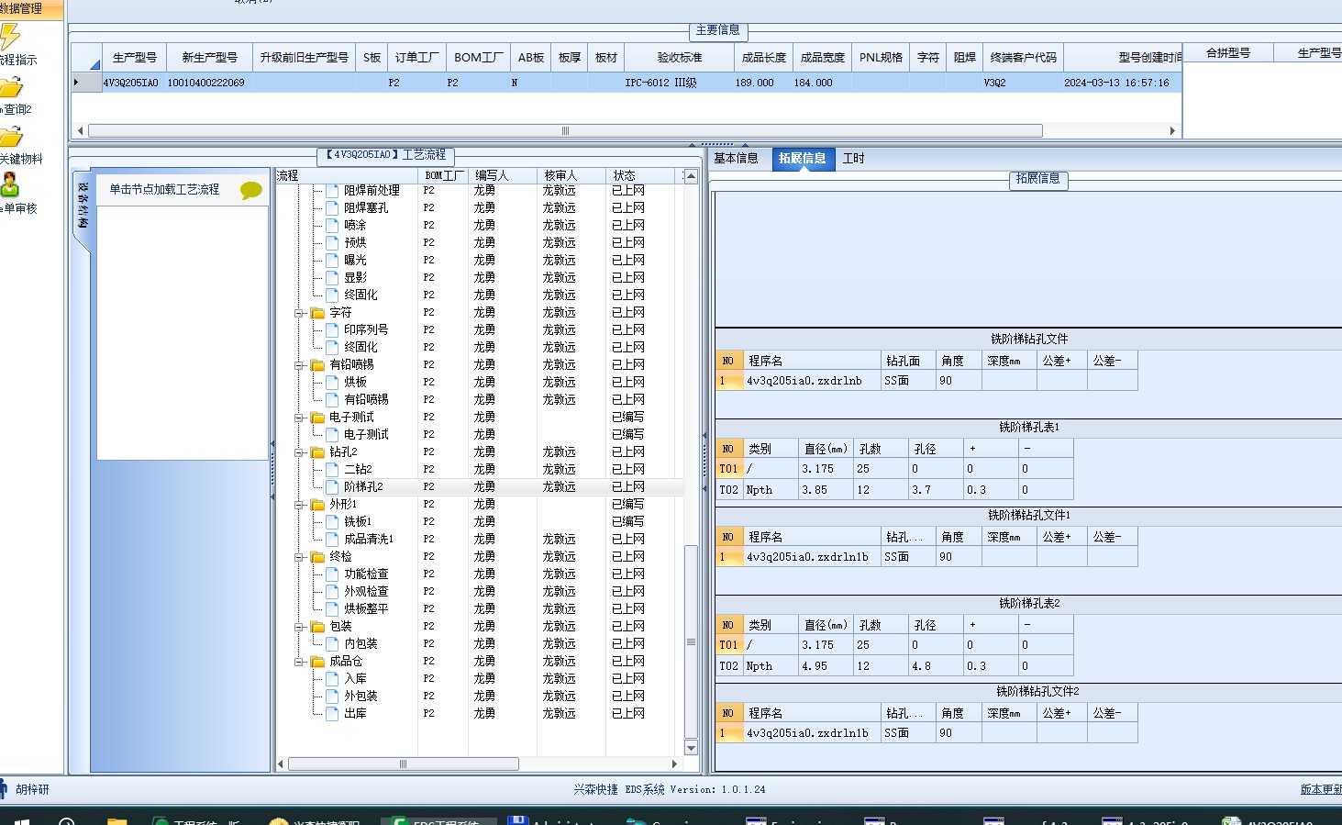
Task: Click the document icon of 阻焊前处理
Action: [333, 191]
